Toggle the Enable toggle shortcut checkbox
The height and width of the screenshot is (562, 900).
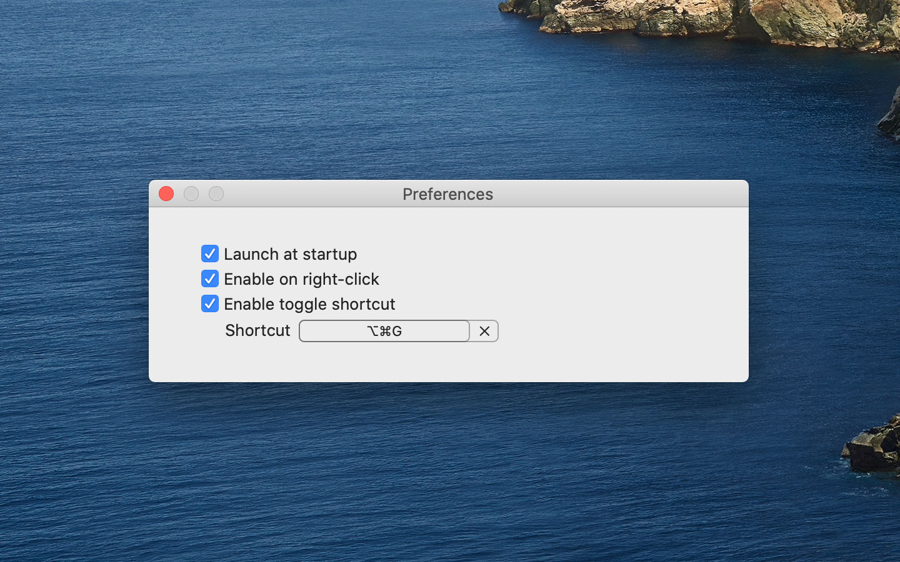[210, 303]
